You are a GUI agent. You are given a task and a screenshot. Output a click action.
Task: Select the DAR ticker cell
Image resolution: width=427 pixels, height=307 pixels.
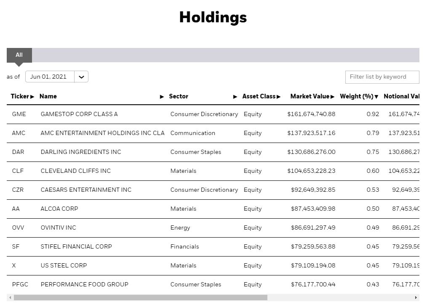point(18,152)
